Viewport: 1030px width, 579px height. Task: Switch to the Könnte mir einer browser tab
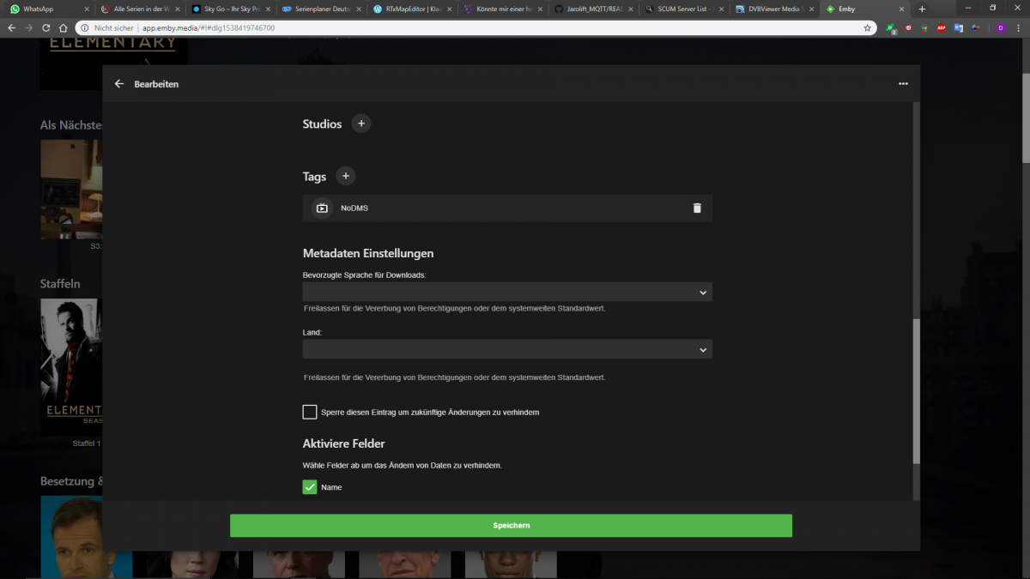[x=503, y=9]
